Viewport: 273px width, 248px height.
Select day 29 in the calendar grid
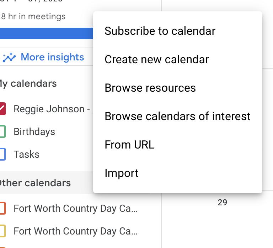[222, 203]
